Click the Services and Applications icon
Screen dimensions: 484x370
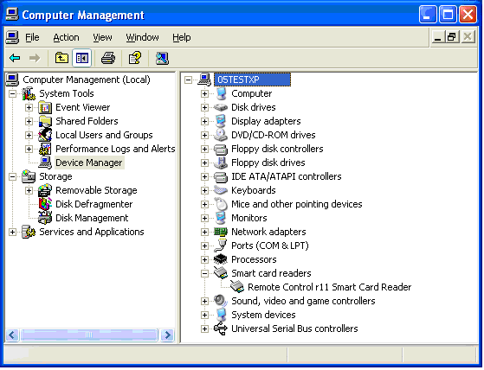(x=29, y=232)
